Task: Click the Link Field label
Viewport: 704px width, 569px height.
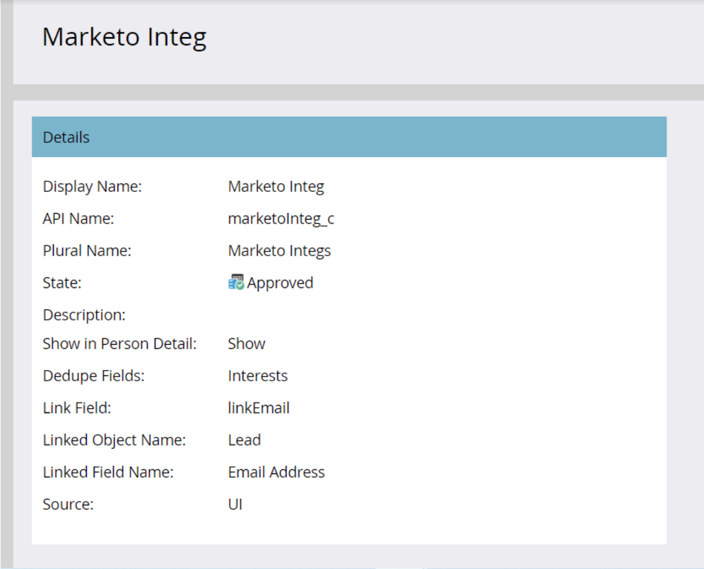Action: coord(77,408)
